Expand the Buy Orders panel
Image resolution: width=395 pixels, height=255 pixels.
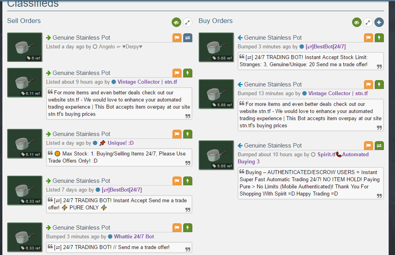pyautogui.click(x=368, y=22)
